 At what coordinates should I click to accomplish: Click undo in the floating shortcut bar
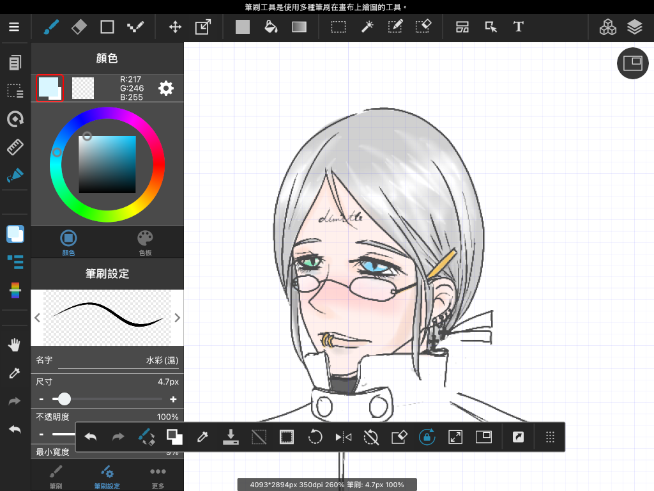click(x=91, y=437)
